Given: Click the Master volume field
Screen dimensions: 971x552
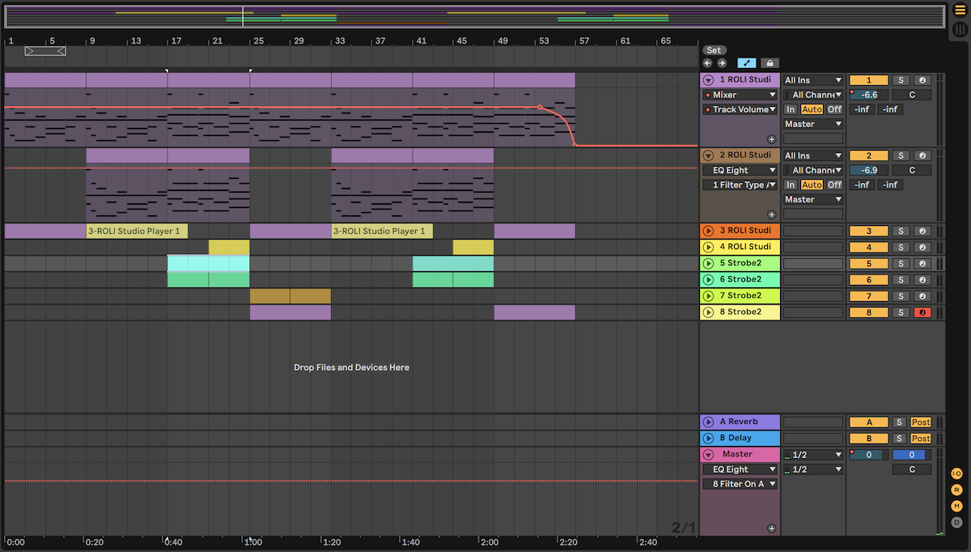Looking at the screenshot, I should pos(869,455).
